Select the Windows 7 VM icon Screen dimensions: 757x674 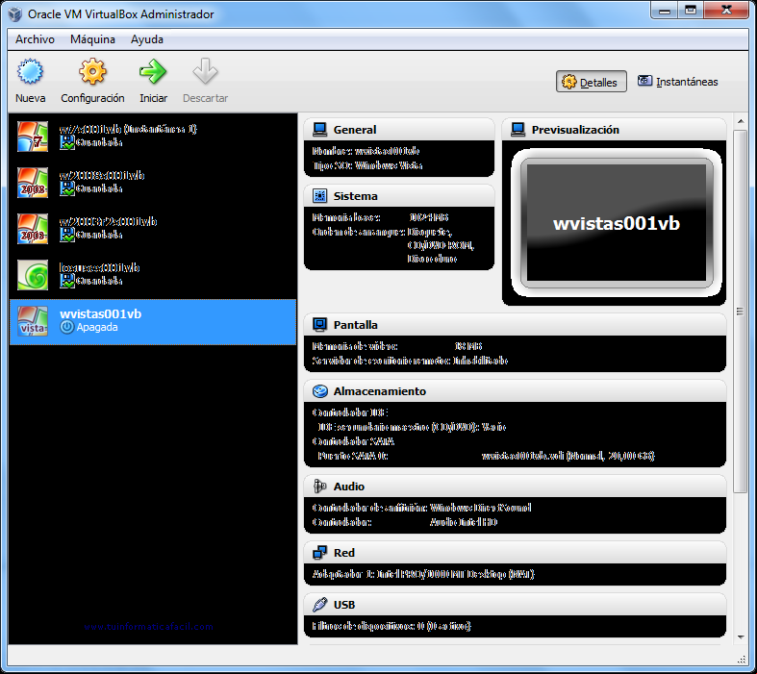point(33,137)
